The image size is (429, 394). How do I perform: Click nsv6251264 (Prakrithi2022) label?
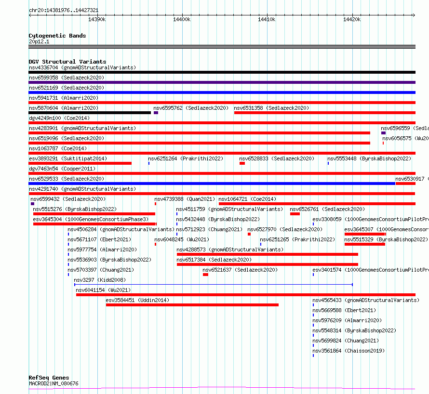[x=186, y=158]
